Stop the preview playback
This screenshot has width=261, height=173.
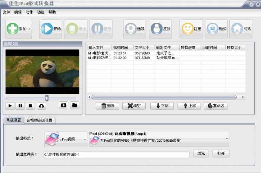31,106
